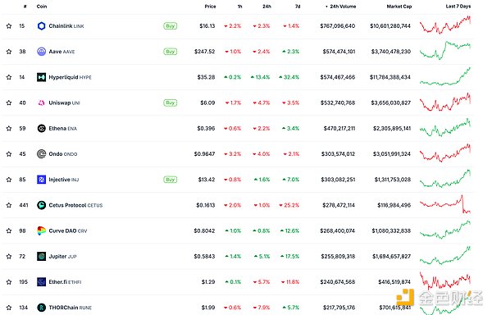Image resolution: width=492 pixels, height=315 pixels.
Task: Sort by the Price column header
Action: 210,7
